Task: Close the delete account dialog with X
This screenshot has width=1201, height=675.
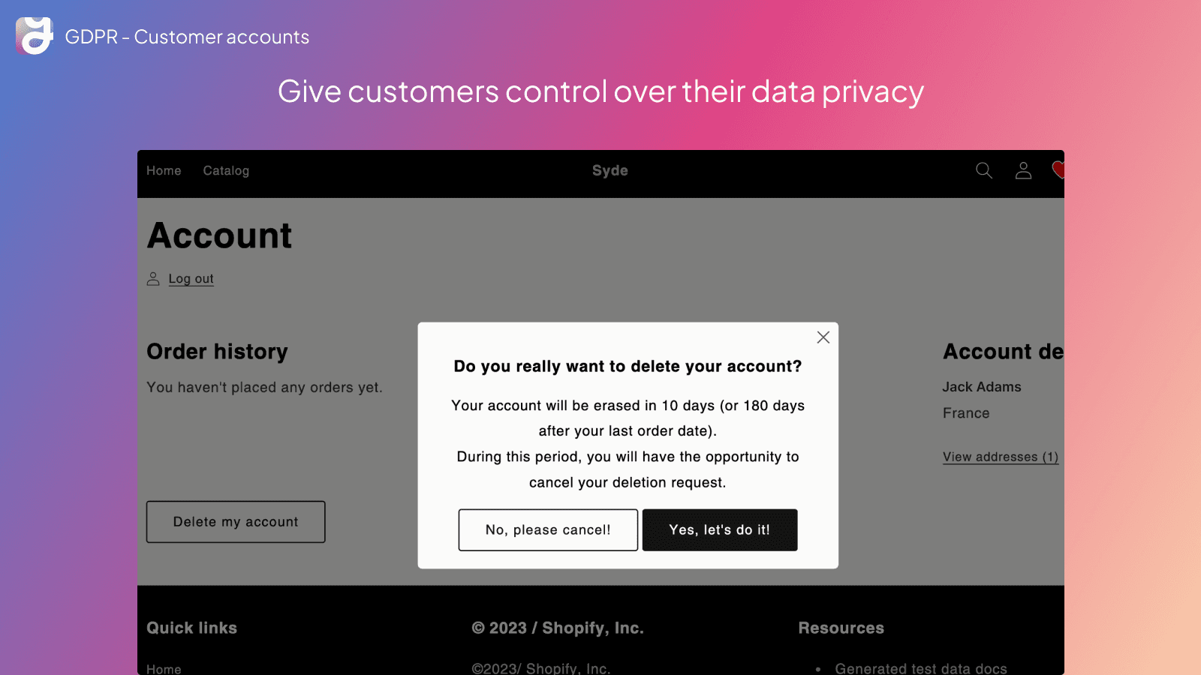Action: pos(823,337)
